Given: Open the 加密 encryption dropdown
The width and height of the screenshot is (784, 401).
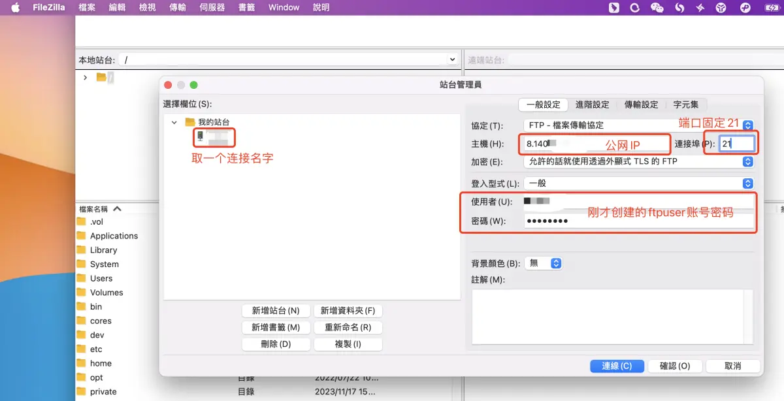Looking at the screenshot, I should [639, 161].
